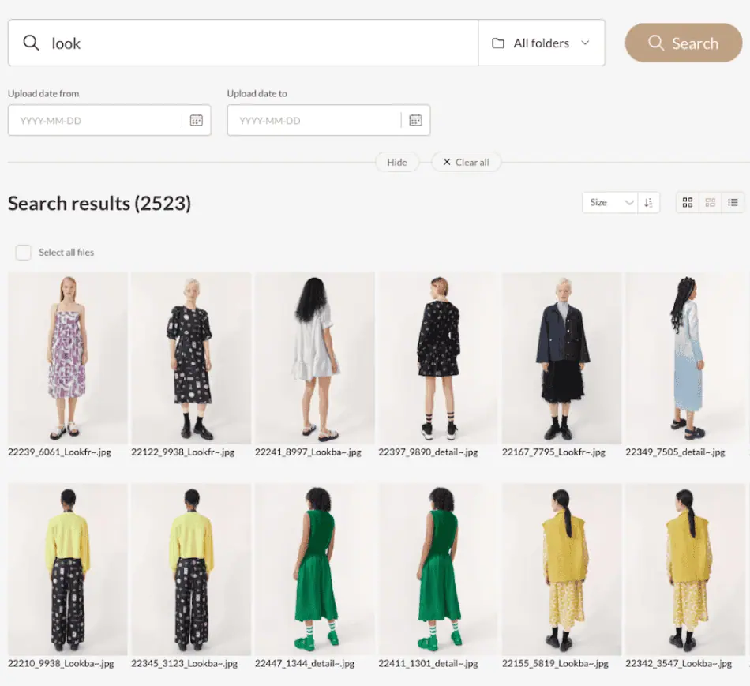750x686 pixels.
Task: Open the Upload date to calendar picker
Action: 415,120
